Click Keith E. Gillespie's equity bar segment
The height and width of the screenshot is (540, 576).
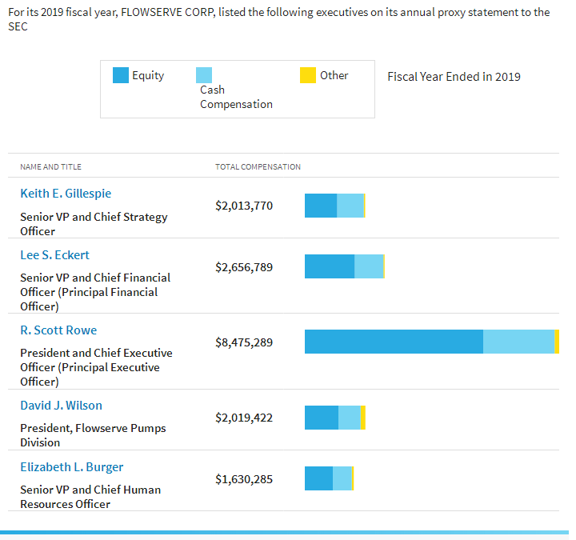click(x=321, y=206)
